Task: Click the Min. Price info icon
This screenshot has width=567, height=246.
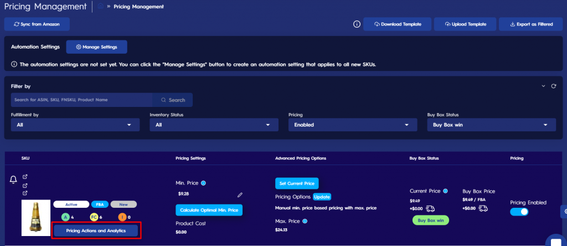Action: pyautogui.click(x=203, y=183)
